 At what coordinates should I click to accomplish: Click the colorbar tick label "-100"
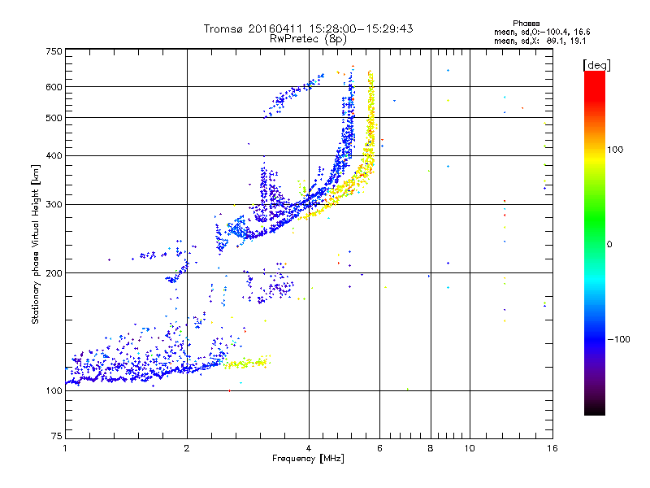[619, 339]
